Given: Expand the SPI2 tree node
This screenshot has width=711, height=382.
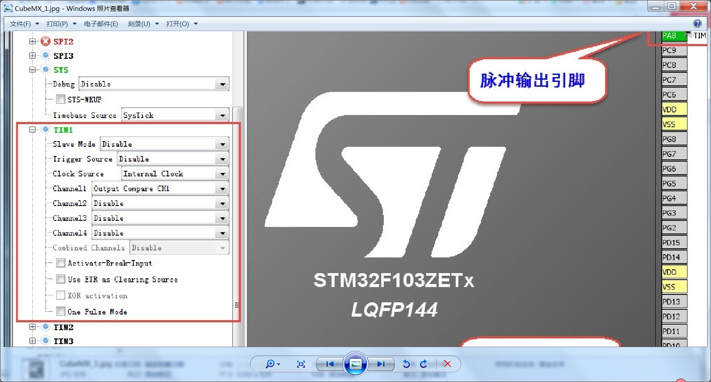Looking at the screenshot, I should tap(32, 41).
